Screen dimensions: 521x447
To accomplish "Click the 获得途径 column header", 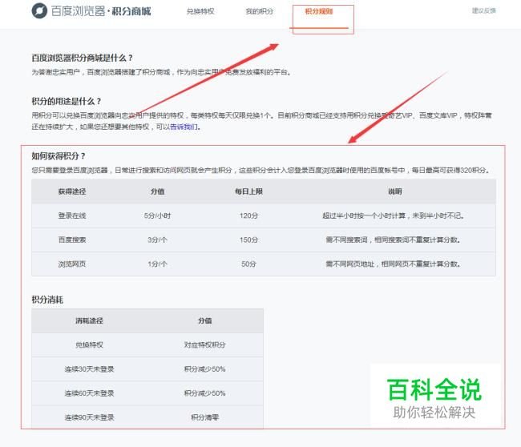I will tap(72, 191).
